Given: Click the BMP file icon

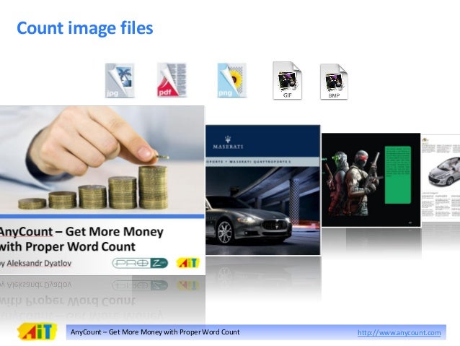Looking at the screenshot, I should [x=334, y=82].
